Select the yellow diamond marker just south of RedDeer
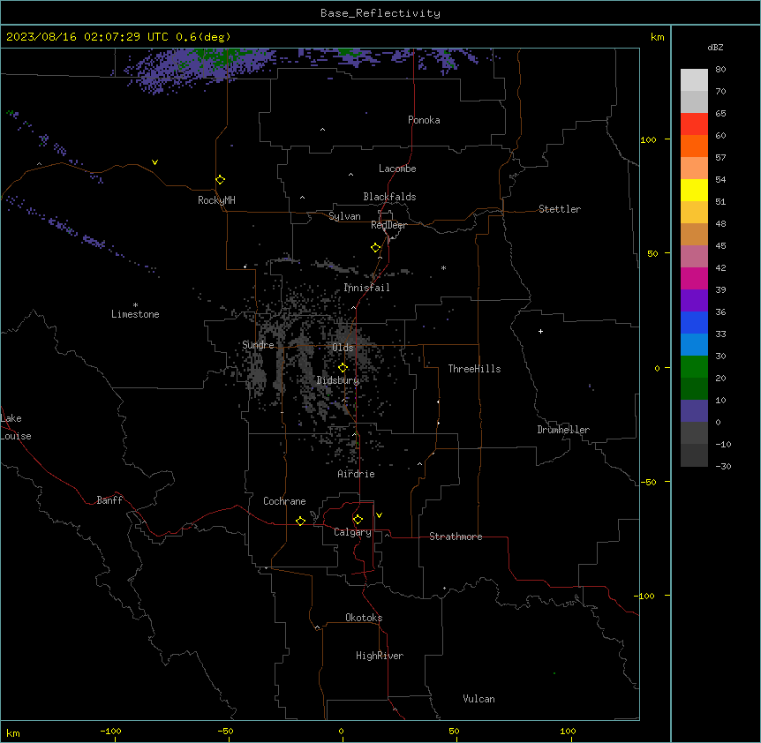This screenshot has height=743, width=761. 375,248
